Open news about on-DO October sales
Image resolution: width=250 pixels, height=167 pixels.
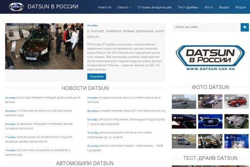tap(124, 100)
